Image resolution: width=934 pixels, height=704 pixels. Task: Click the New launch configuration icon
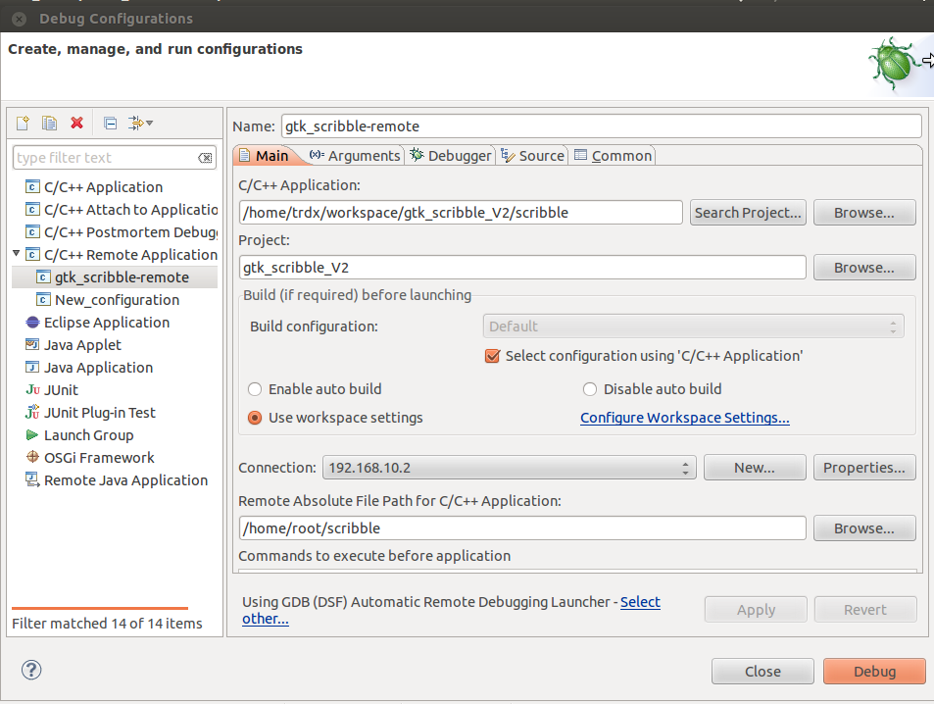tap(23, 123)
